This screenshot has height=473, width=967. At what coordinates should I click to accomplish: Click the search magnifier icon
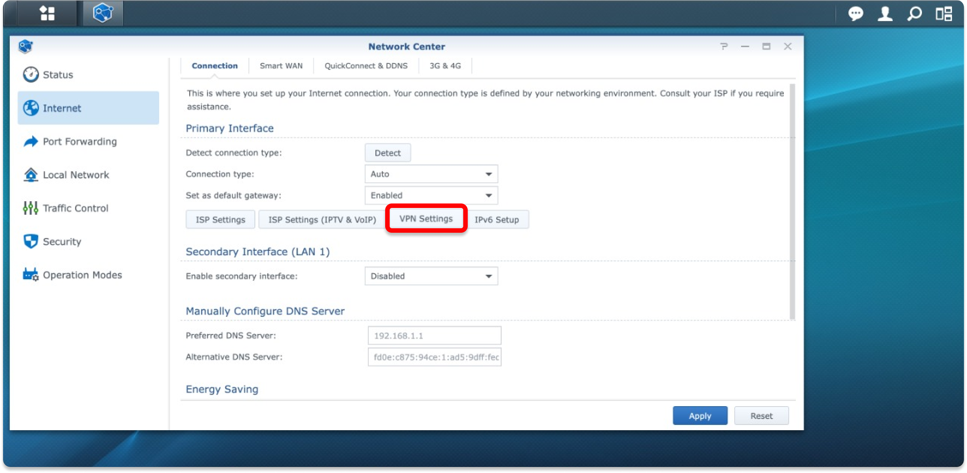point(914,14)
